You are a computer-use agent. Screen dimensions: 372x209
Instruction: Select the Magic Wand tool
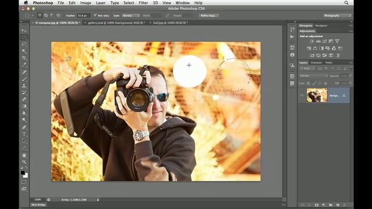click(x=24, y=51)
